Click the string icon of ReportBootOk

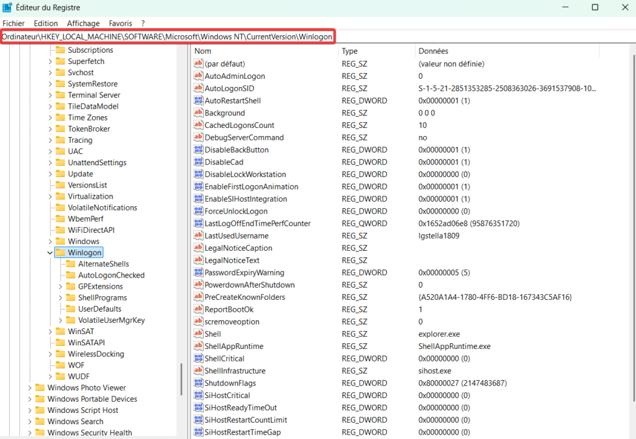pos(198,309)
